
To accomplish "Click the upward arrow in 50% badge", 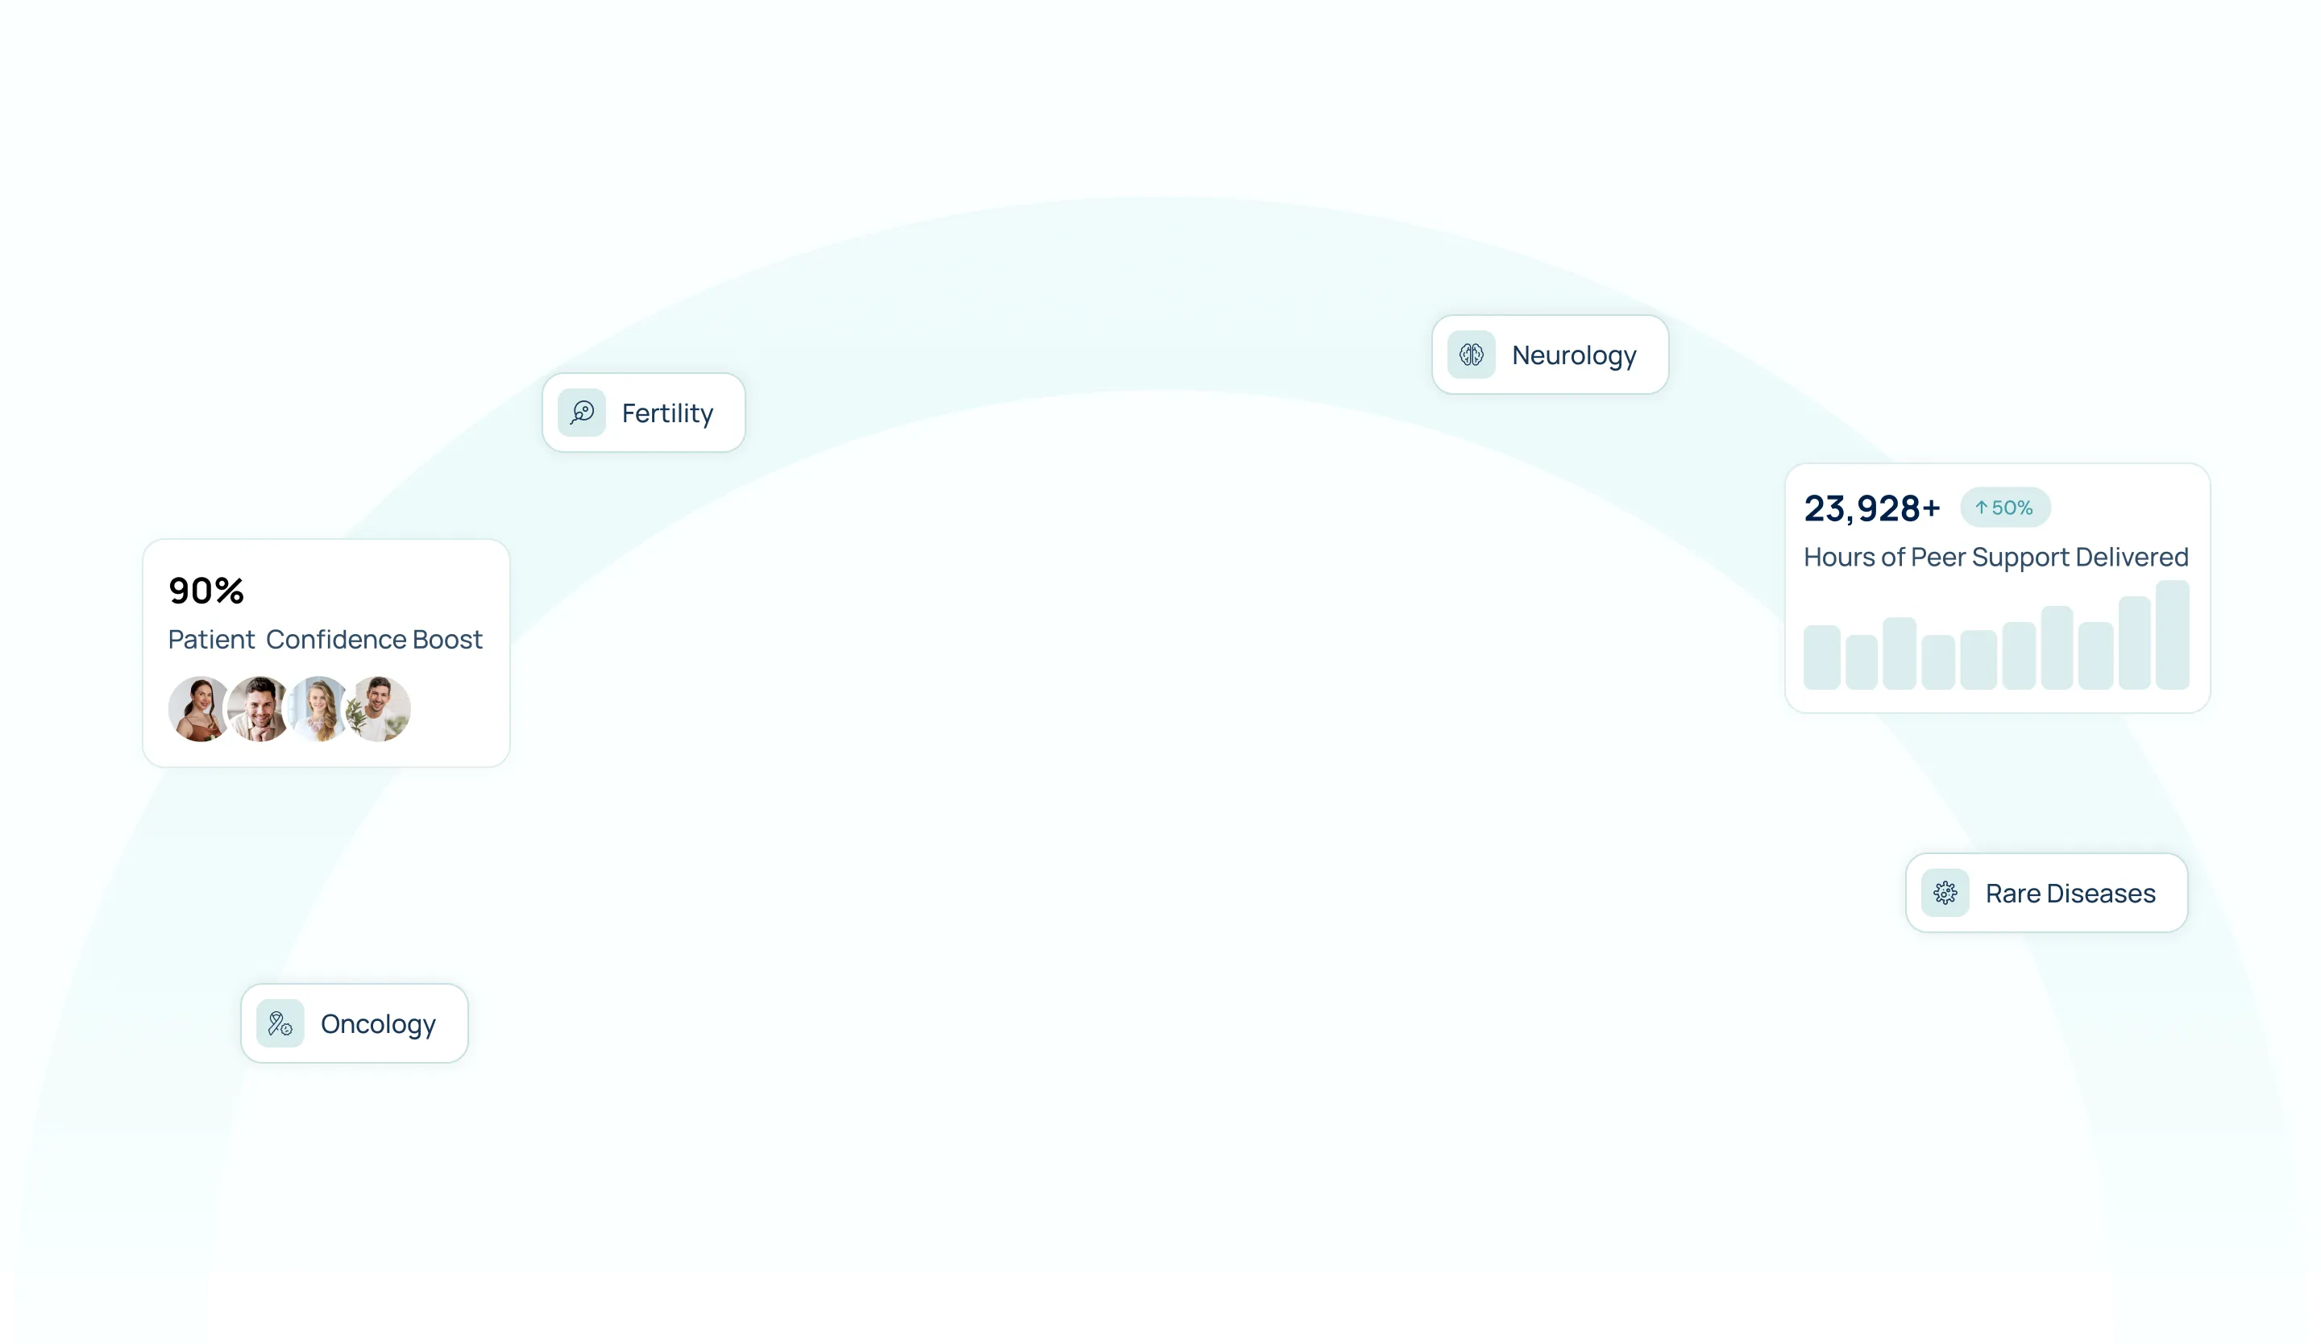I will pyautogui.click(x=1980, y=507).
